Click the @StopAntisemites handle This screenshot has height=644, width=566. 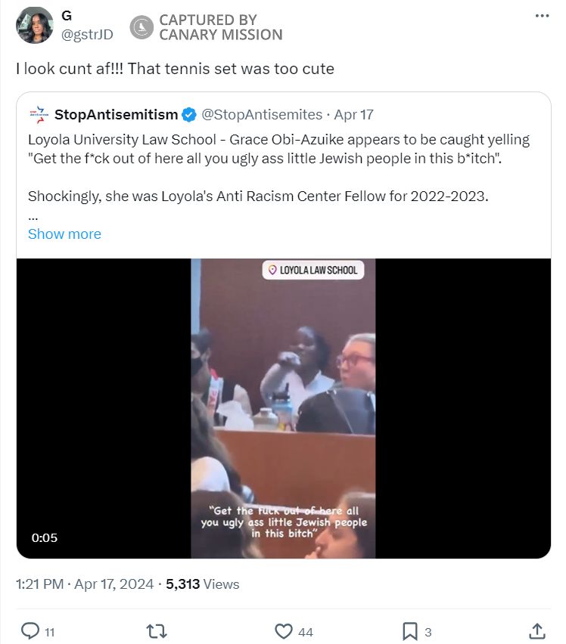(261, 115)
